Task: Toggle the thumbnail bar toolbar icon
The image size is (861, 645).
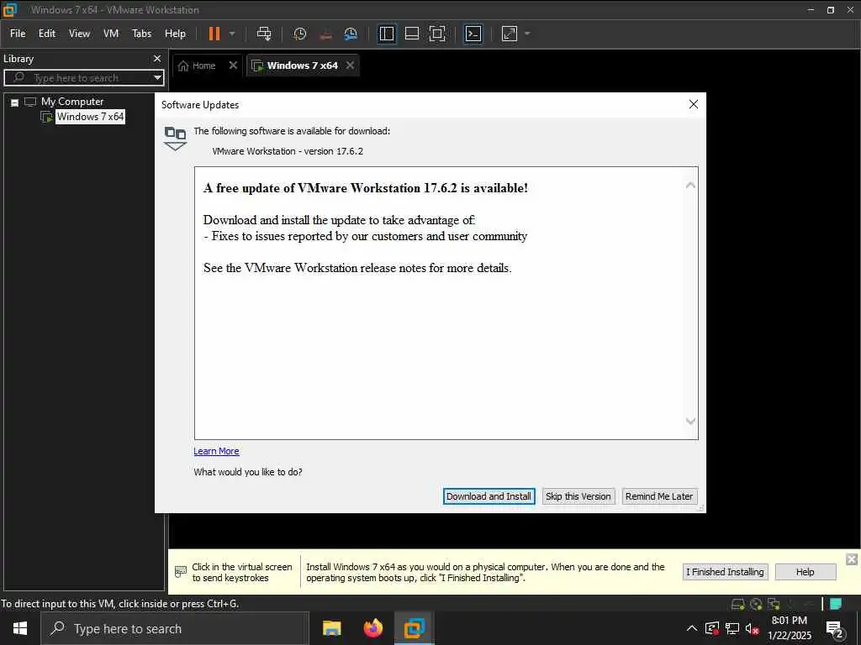Action: [x=412, y=34]
